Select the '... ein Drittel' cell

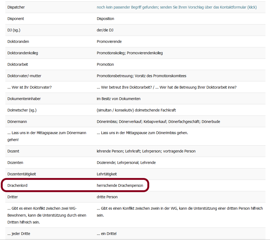pyautogui.click(x=107, y=234)
